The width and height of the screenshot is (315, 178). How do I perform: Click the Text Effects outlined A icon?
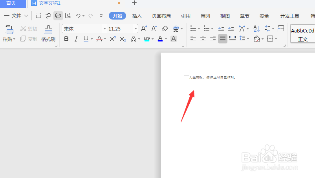[134, 39]
